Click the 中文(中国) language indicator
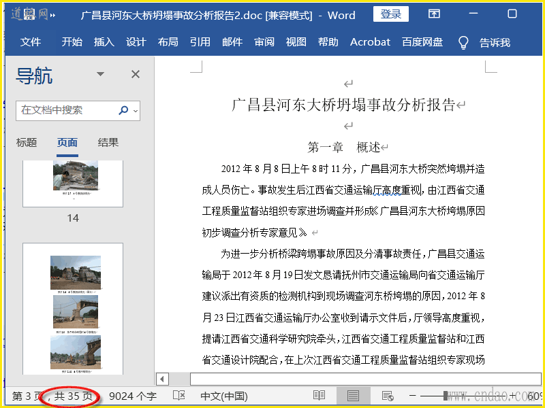This screenshot has height=408, width=545. [x=224, y=396]
